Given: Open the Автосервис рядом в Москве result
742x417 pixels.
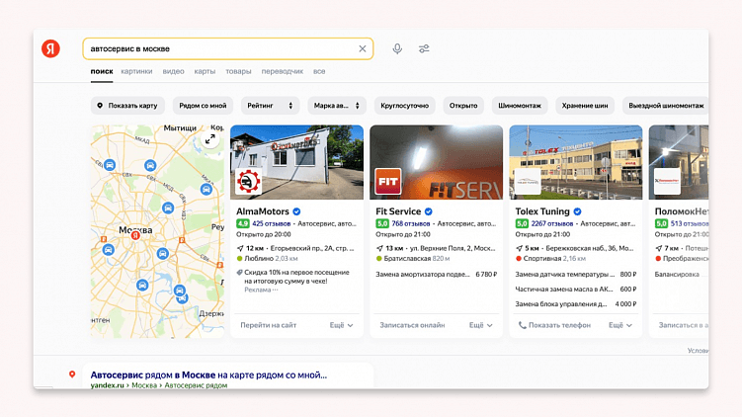Looking at the screenshot, I should point(208,375).
